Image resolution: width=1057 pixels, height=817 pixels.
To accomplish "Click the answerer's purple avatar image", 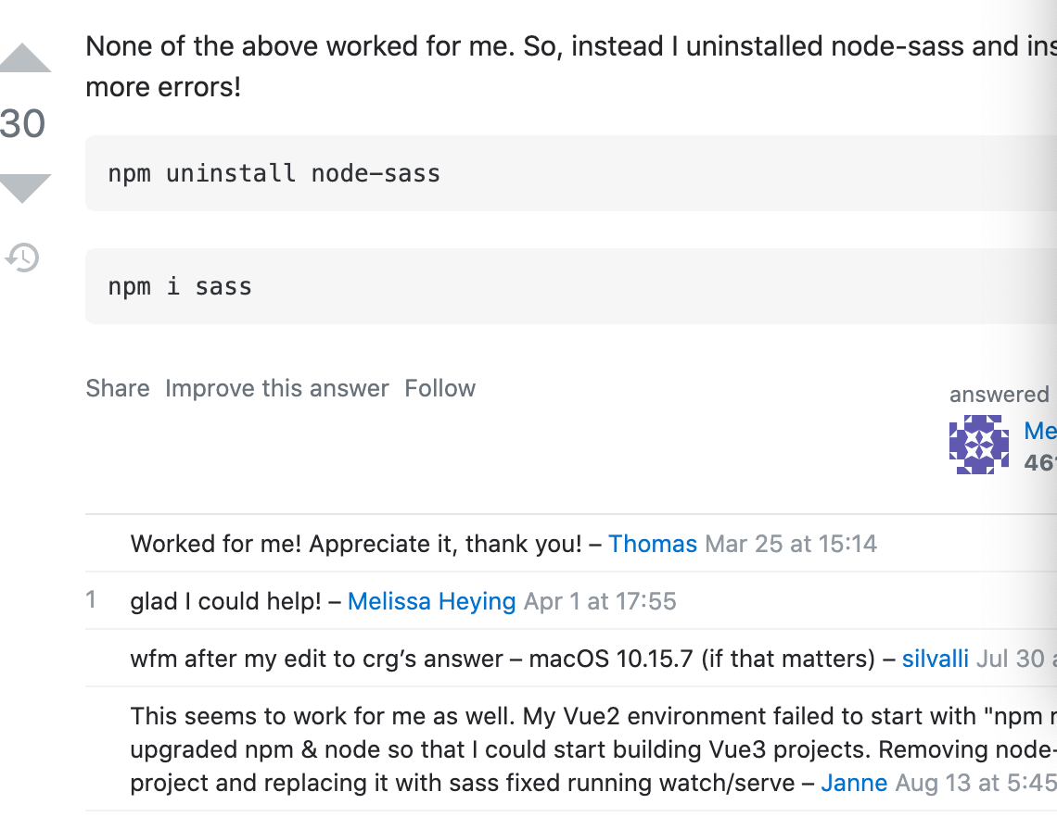I will tap(978, 445).
